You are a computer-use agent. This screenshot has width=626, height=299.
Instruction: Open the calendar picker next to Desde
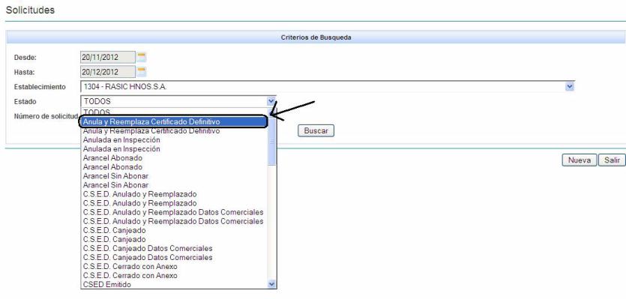coord(142,57)
